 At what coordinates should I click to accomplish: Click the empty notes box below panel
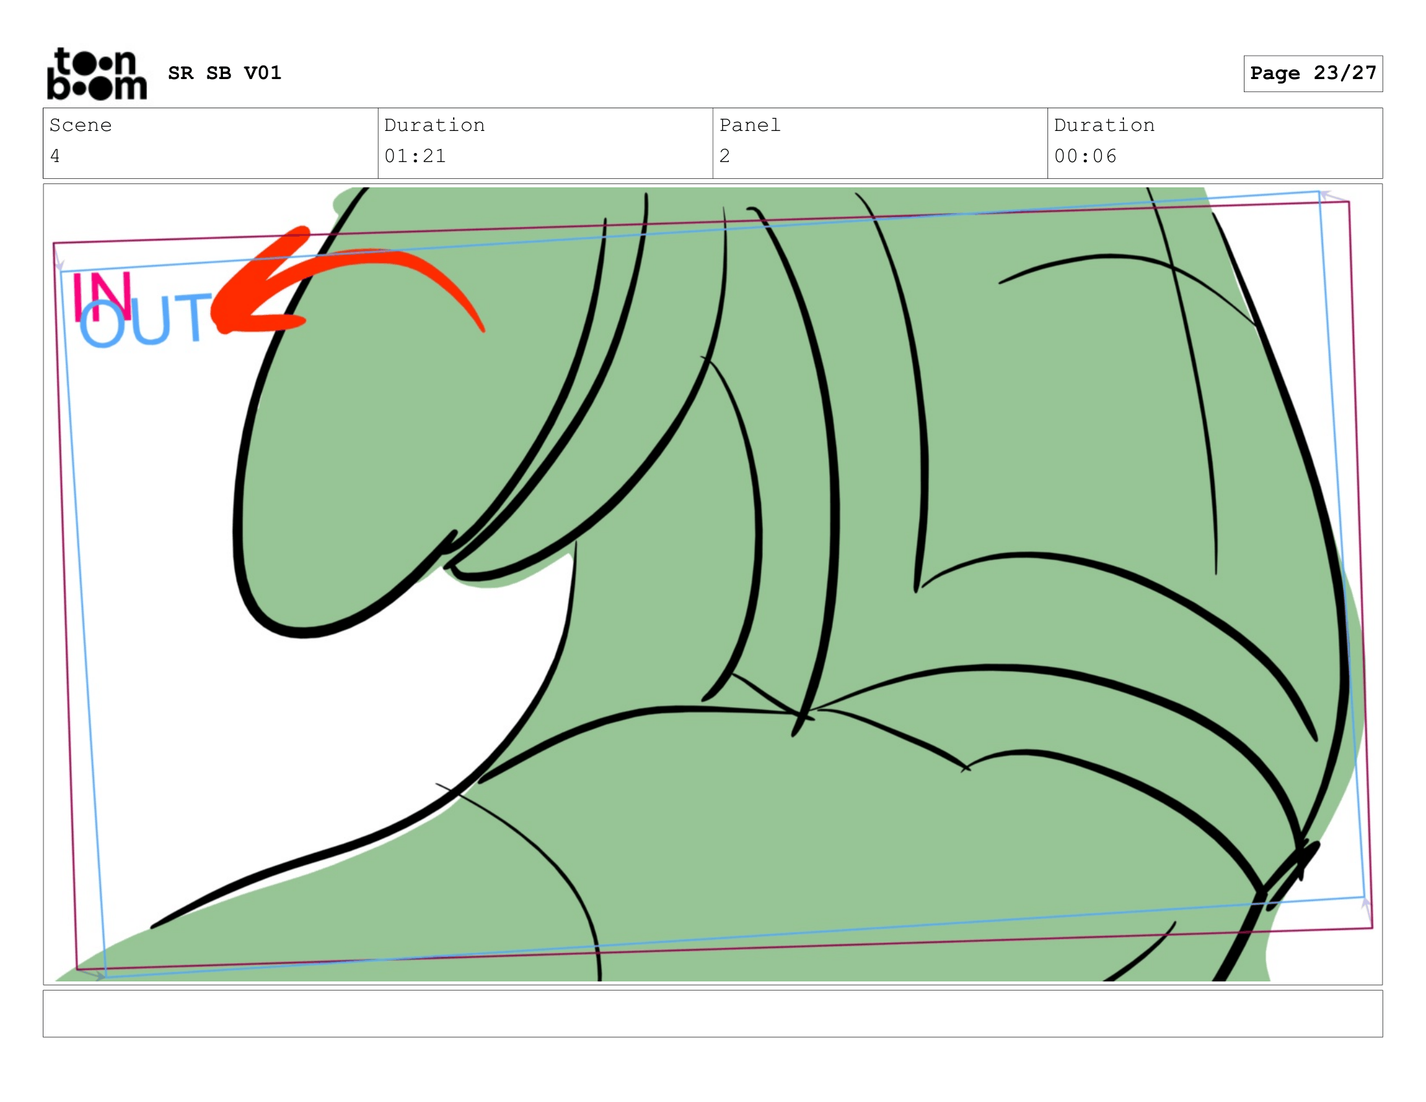coord(712,1013)
